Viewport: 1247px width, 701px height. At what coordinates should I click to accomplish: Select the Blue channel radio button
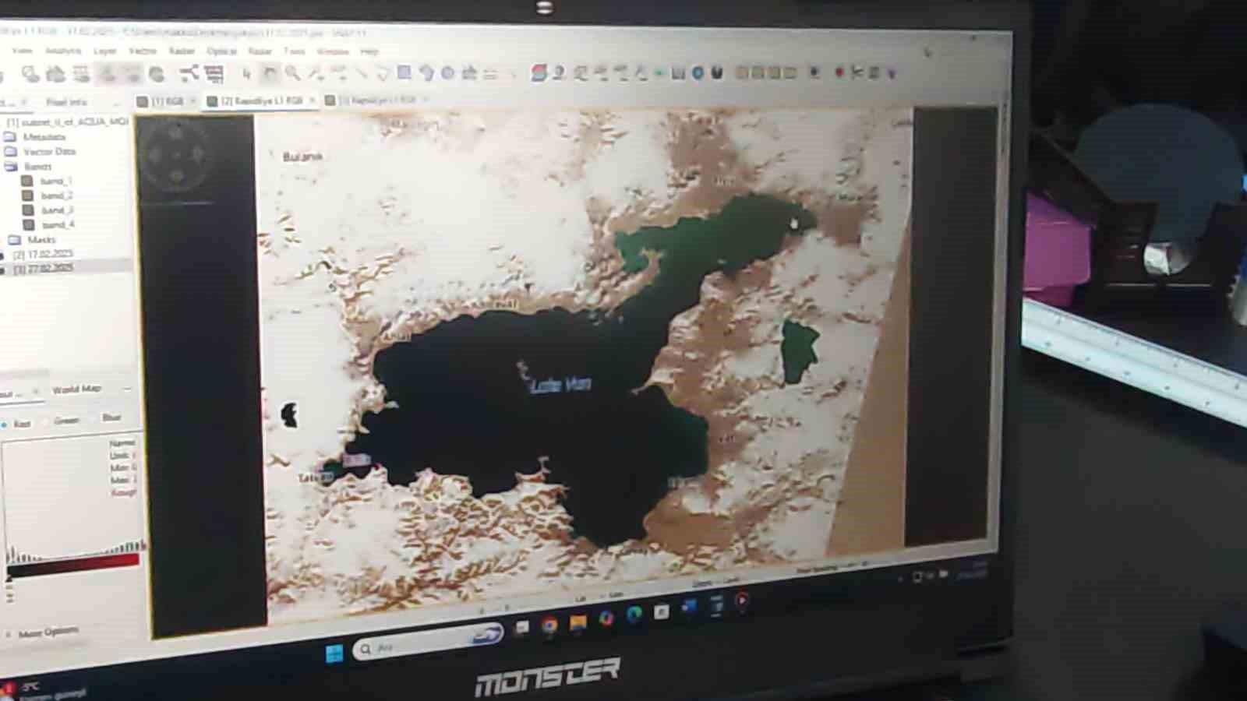94,418
